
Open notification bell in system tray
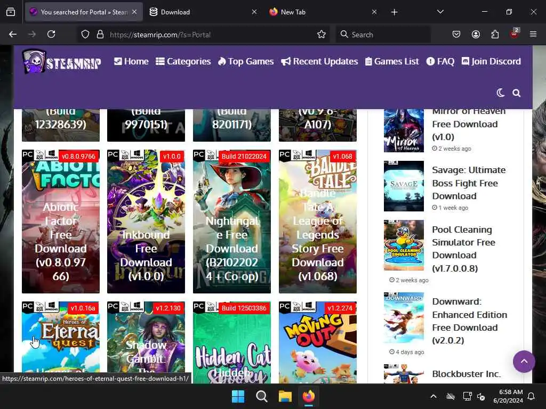point(532,396)
